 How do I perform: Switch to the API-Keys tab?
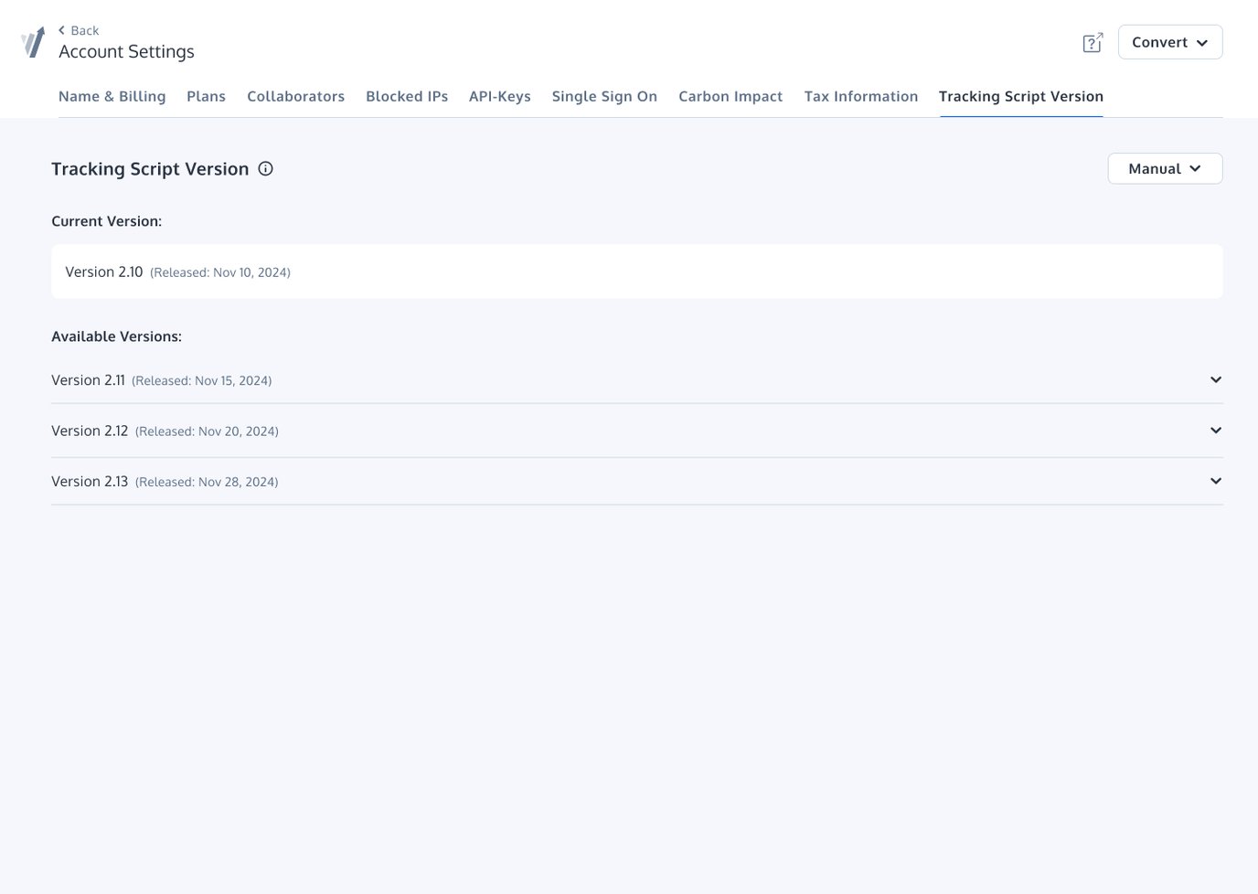[x=499, y=96]
